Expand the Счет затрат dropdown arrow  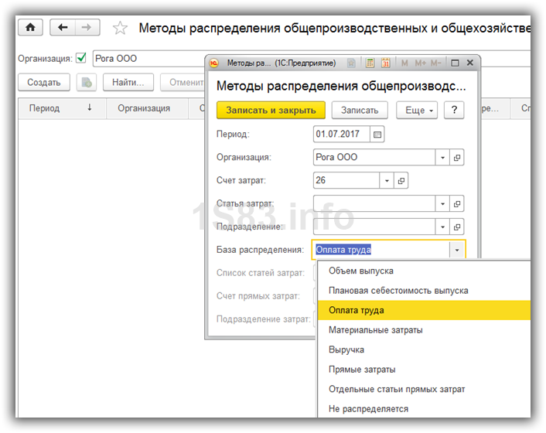tap(387, 181)
